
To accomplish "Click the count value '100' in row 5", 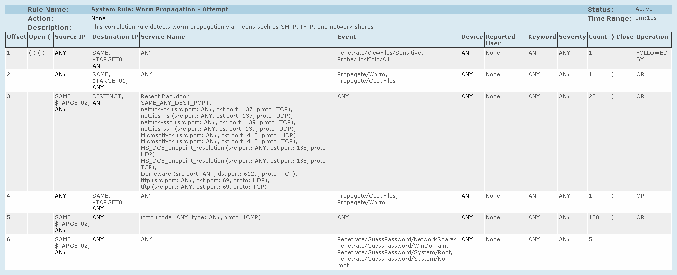I will (x=594, y=217).
